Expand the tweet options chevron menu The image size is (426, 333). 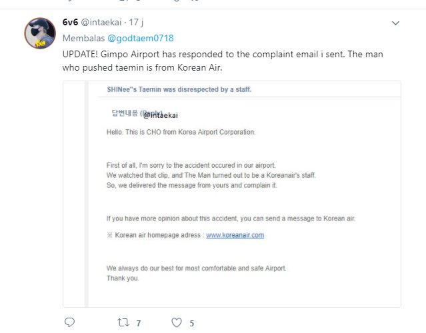pyautogui.click(x=395, y=23)
